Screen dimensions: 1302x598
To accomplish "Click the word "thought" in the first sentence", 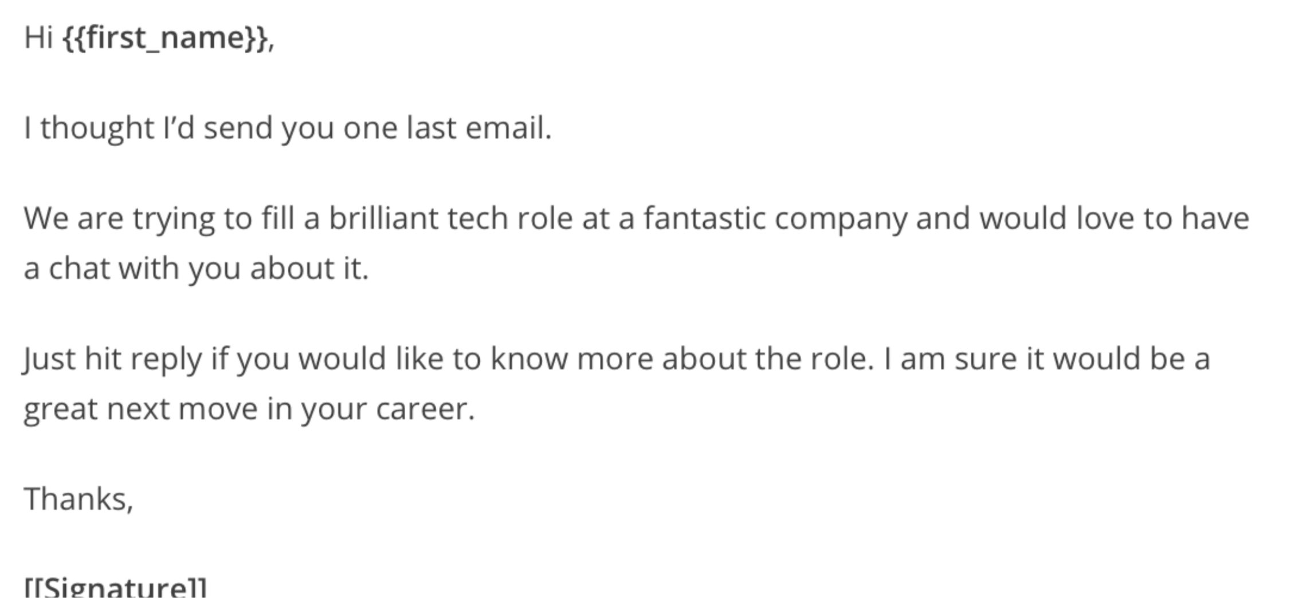I will click(x=97, y=128).
